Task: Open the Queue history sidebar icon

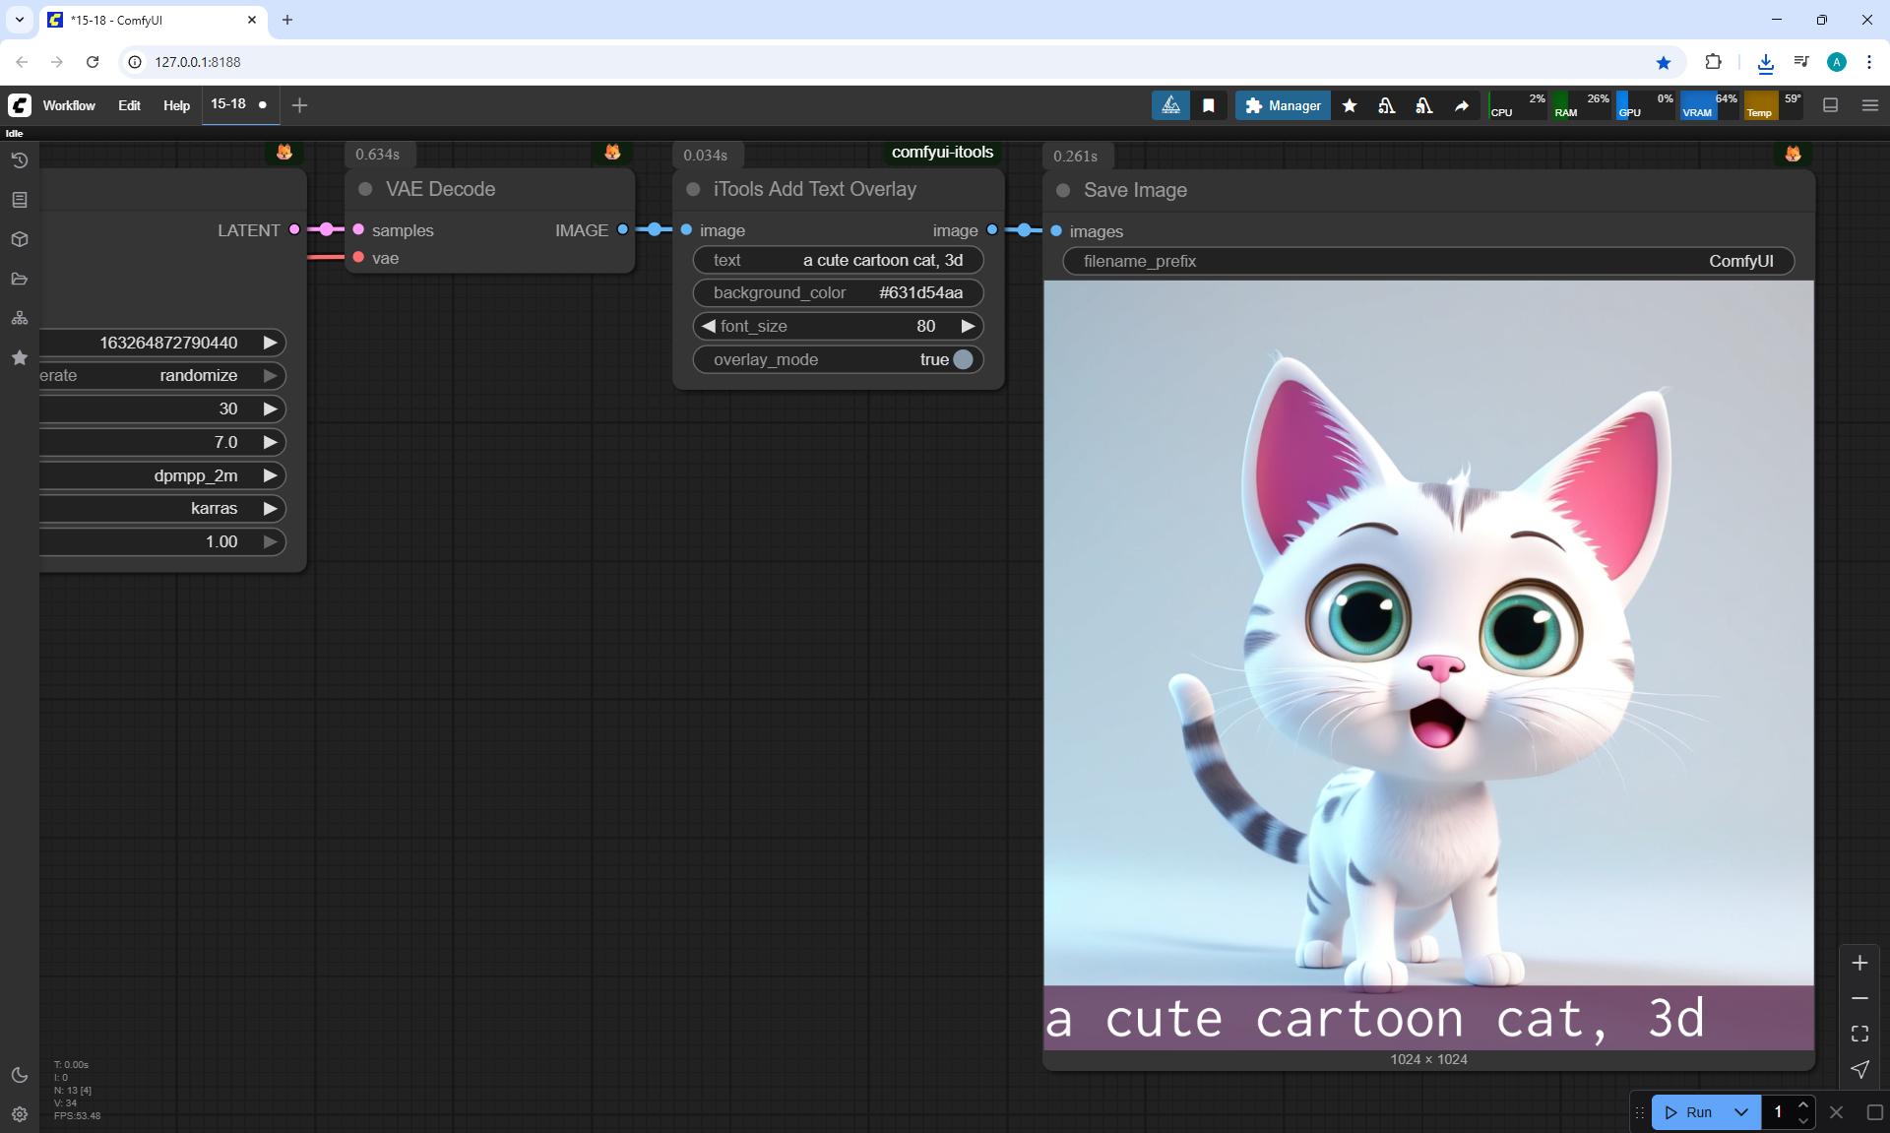Action: click(19, 160)
